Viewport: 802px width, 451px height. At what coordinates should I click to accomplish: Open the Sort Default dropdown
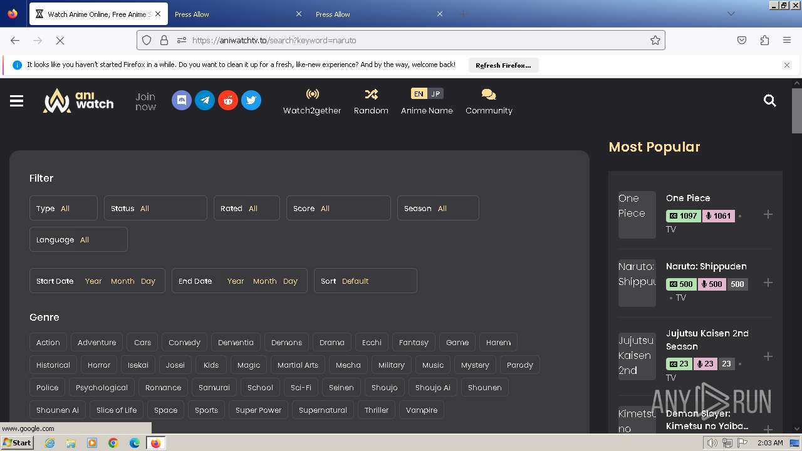pos(365,281)
